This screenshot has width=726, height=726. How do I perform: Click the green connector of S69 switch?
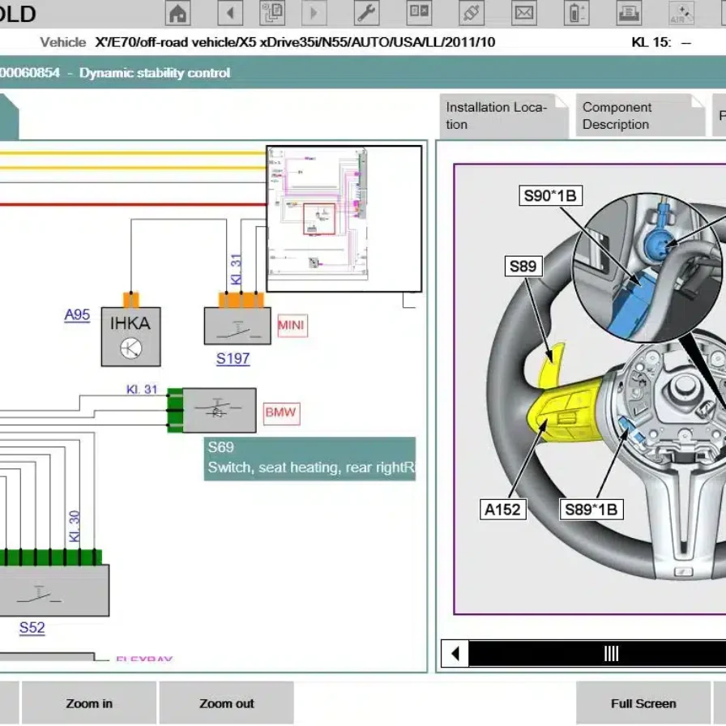click(x=175, y=411)
